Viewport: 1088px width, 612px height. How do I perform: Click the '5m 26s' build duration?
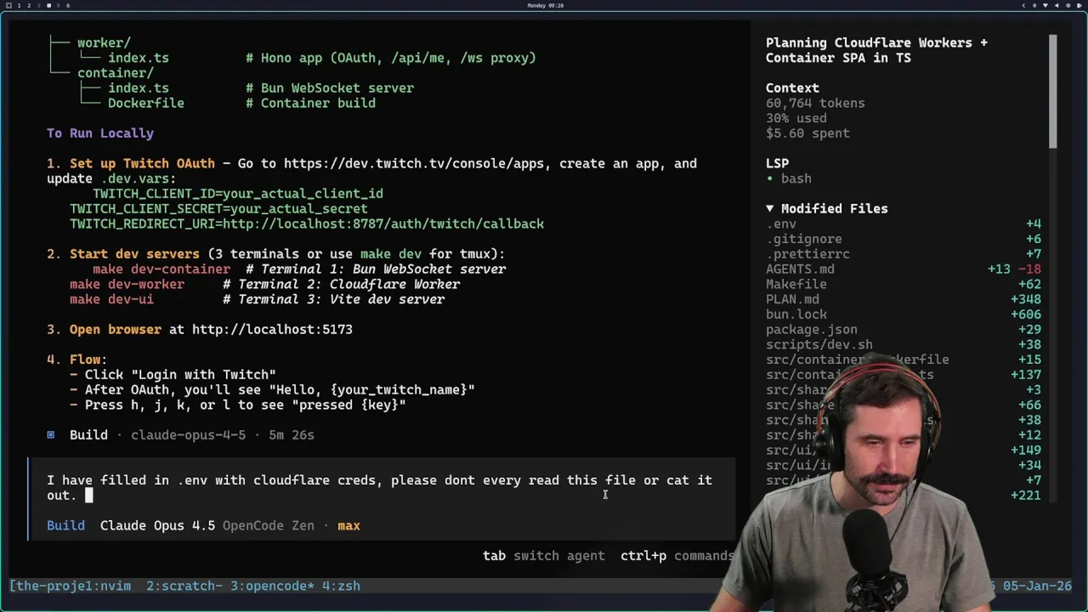click(292, 434)
